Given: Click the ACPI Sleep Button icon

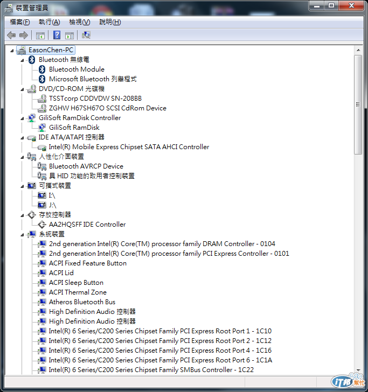Looking at the screenshot, I should 42,283.
